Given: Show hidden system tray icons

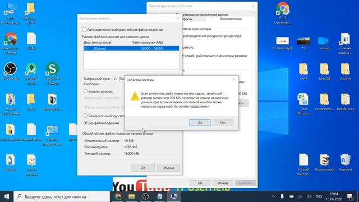Looking at the screenshot, I should click(x=273, y=196).
